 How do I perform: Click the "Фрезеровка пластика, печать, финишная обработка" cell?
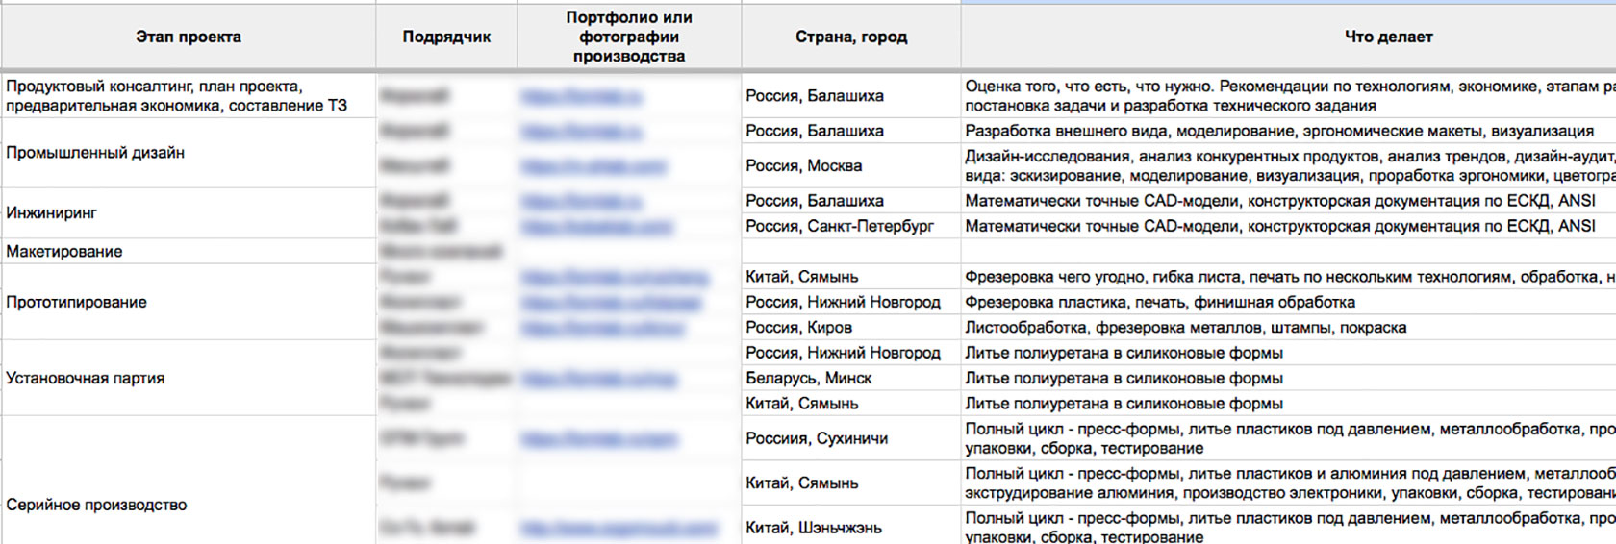1160,303
